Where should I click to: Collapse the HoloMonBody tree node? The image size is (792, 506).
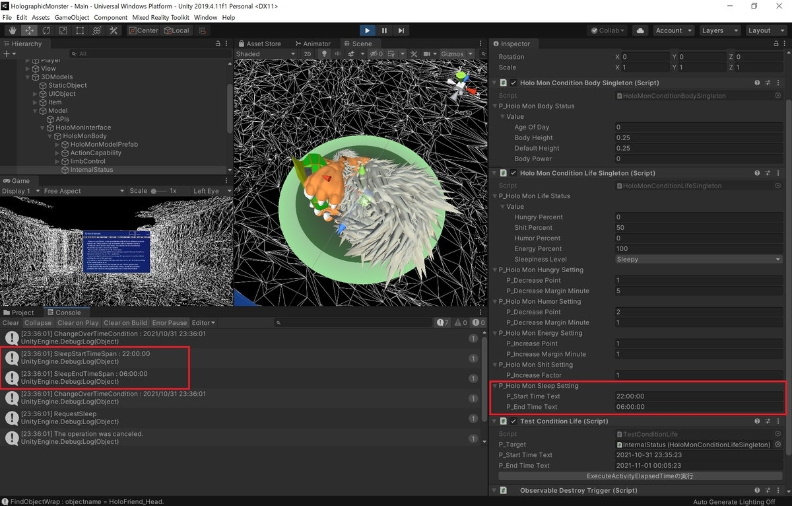click(50, 136)
